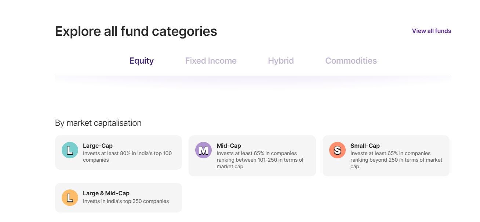Click the Explore all fund categories heading

pos(136,31)
